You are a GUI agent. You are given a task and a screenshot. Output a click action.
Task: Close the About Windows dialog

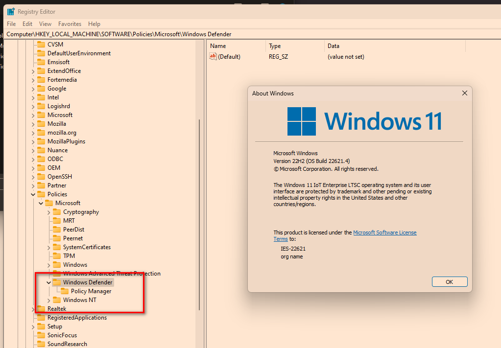(465, 93)
